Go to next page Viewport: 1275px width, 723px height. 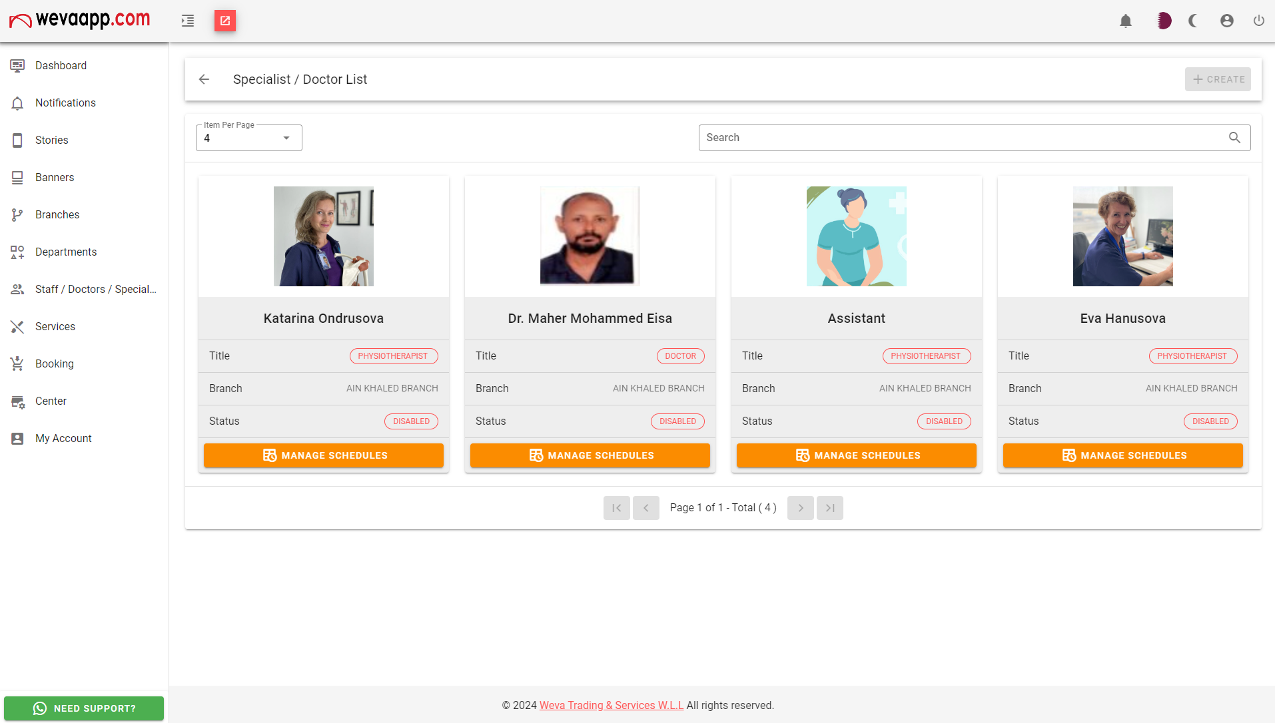[801, 508]
